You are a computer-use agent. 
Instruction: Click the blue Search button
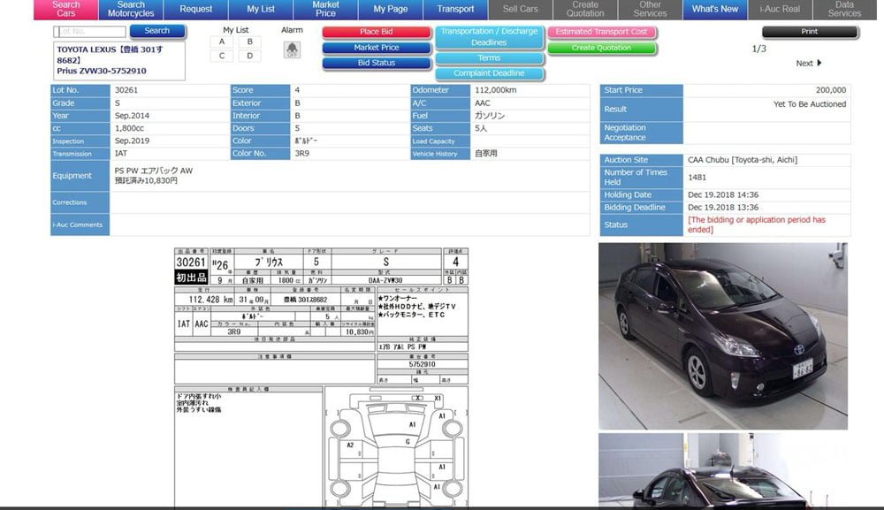point(156,31)
